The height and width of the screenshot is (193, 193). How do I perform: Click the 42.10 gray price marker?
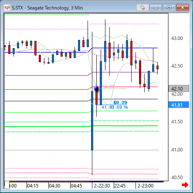[179, 89]
